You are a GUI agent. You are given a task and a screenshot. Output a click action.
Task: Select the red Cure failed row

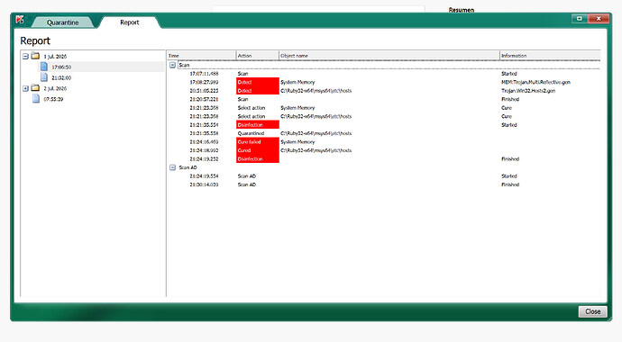click(x=383, y=141)
